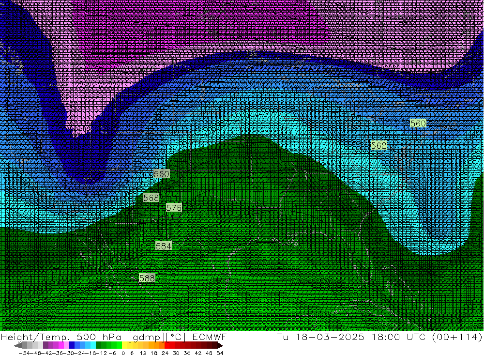Pick the cyan legend swatch

(x=93, y=345)
